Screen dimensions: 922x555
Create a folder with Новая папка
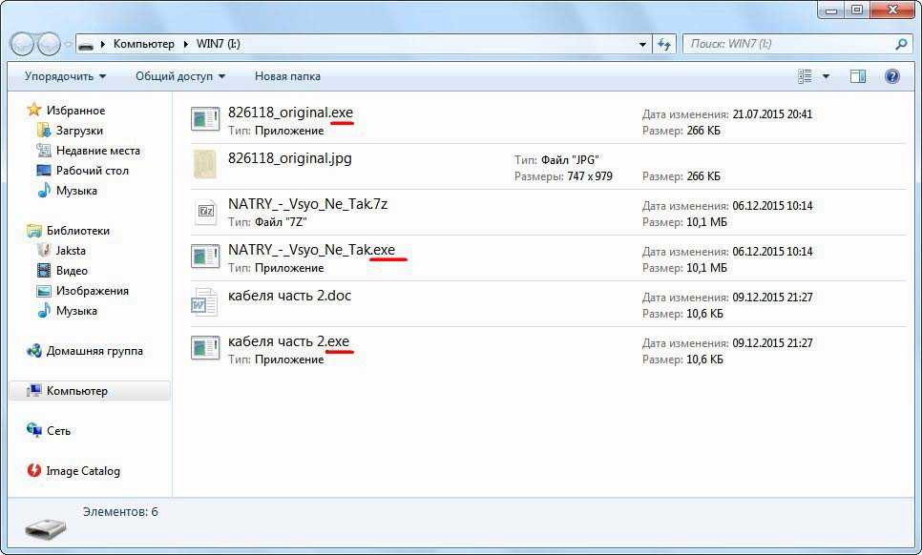point(287,76)
